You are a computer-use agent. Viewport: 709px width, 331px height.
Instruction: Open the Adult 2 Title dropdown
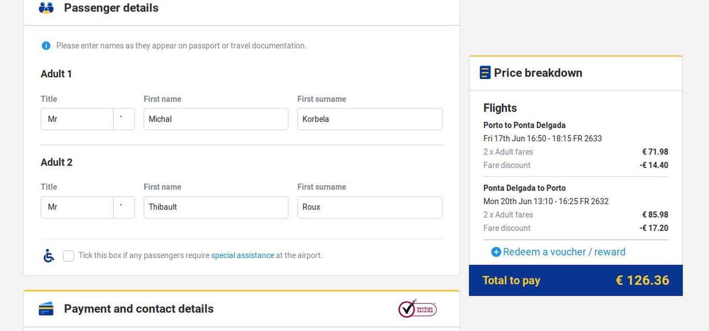(87, 207)
